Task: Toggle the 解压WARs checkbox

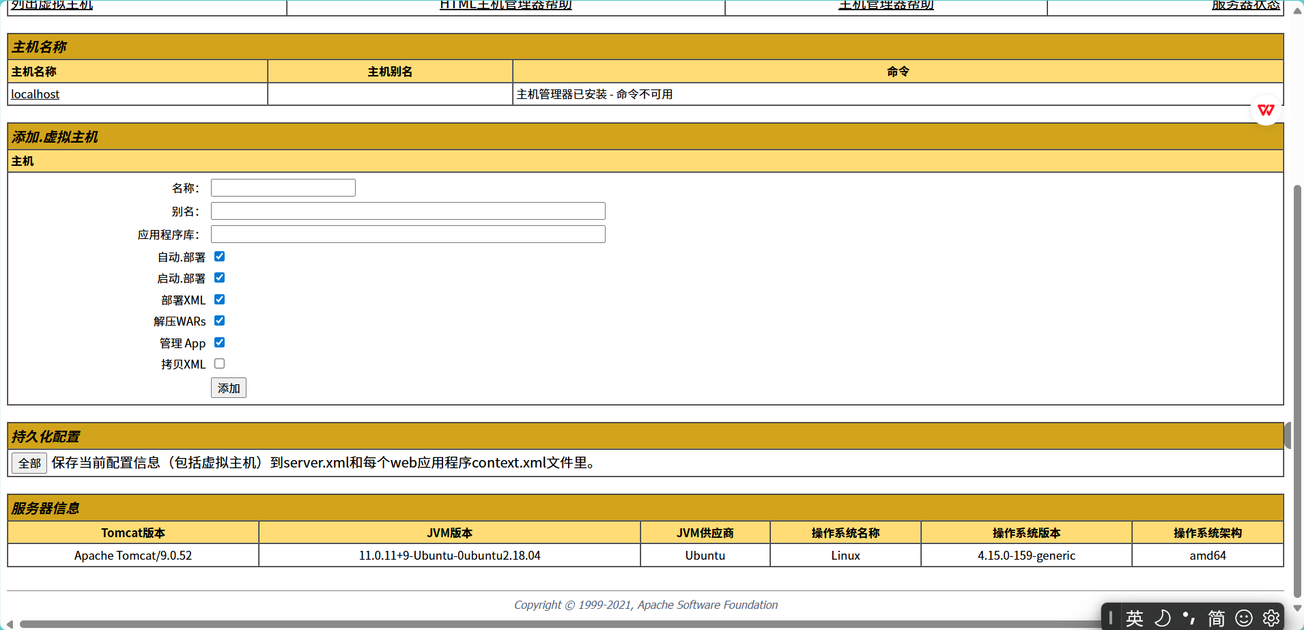Action: point(220,321)
